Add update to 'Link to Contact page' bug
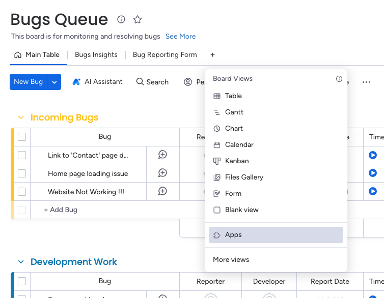Viewport: 384px width, 298px height. click(x=162, y=155)
